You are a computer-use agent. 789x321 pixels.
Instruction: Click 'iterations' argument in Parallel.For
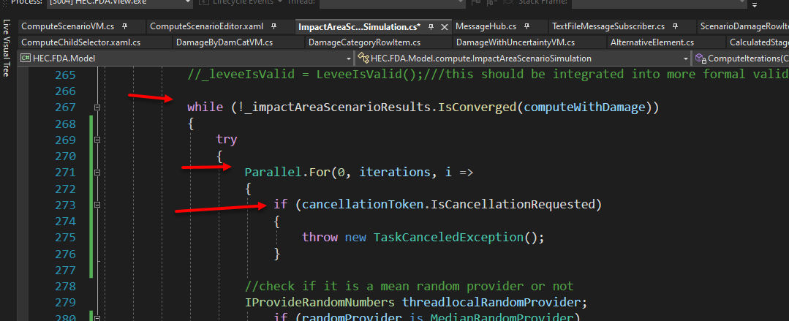point(395,173)
